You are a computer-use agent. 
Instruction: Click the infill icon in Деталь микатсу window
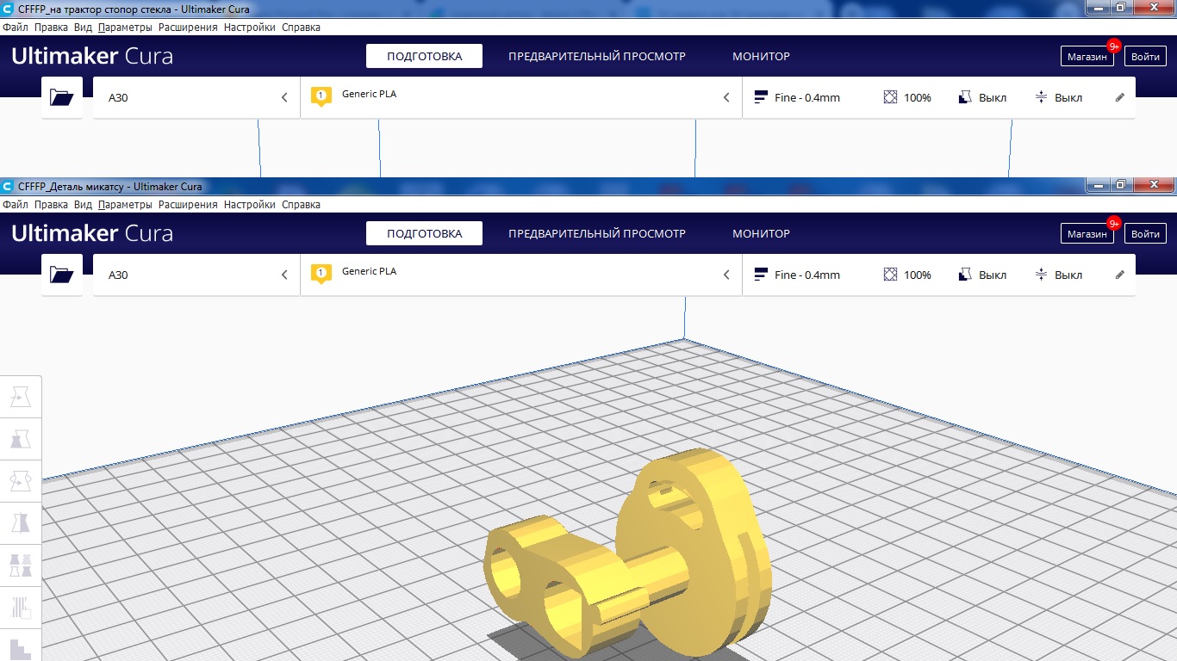tap(891, 275)
